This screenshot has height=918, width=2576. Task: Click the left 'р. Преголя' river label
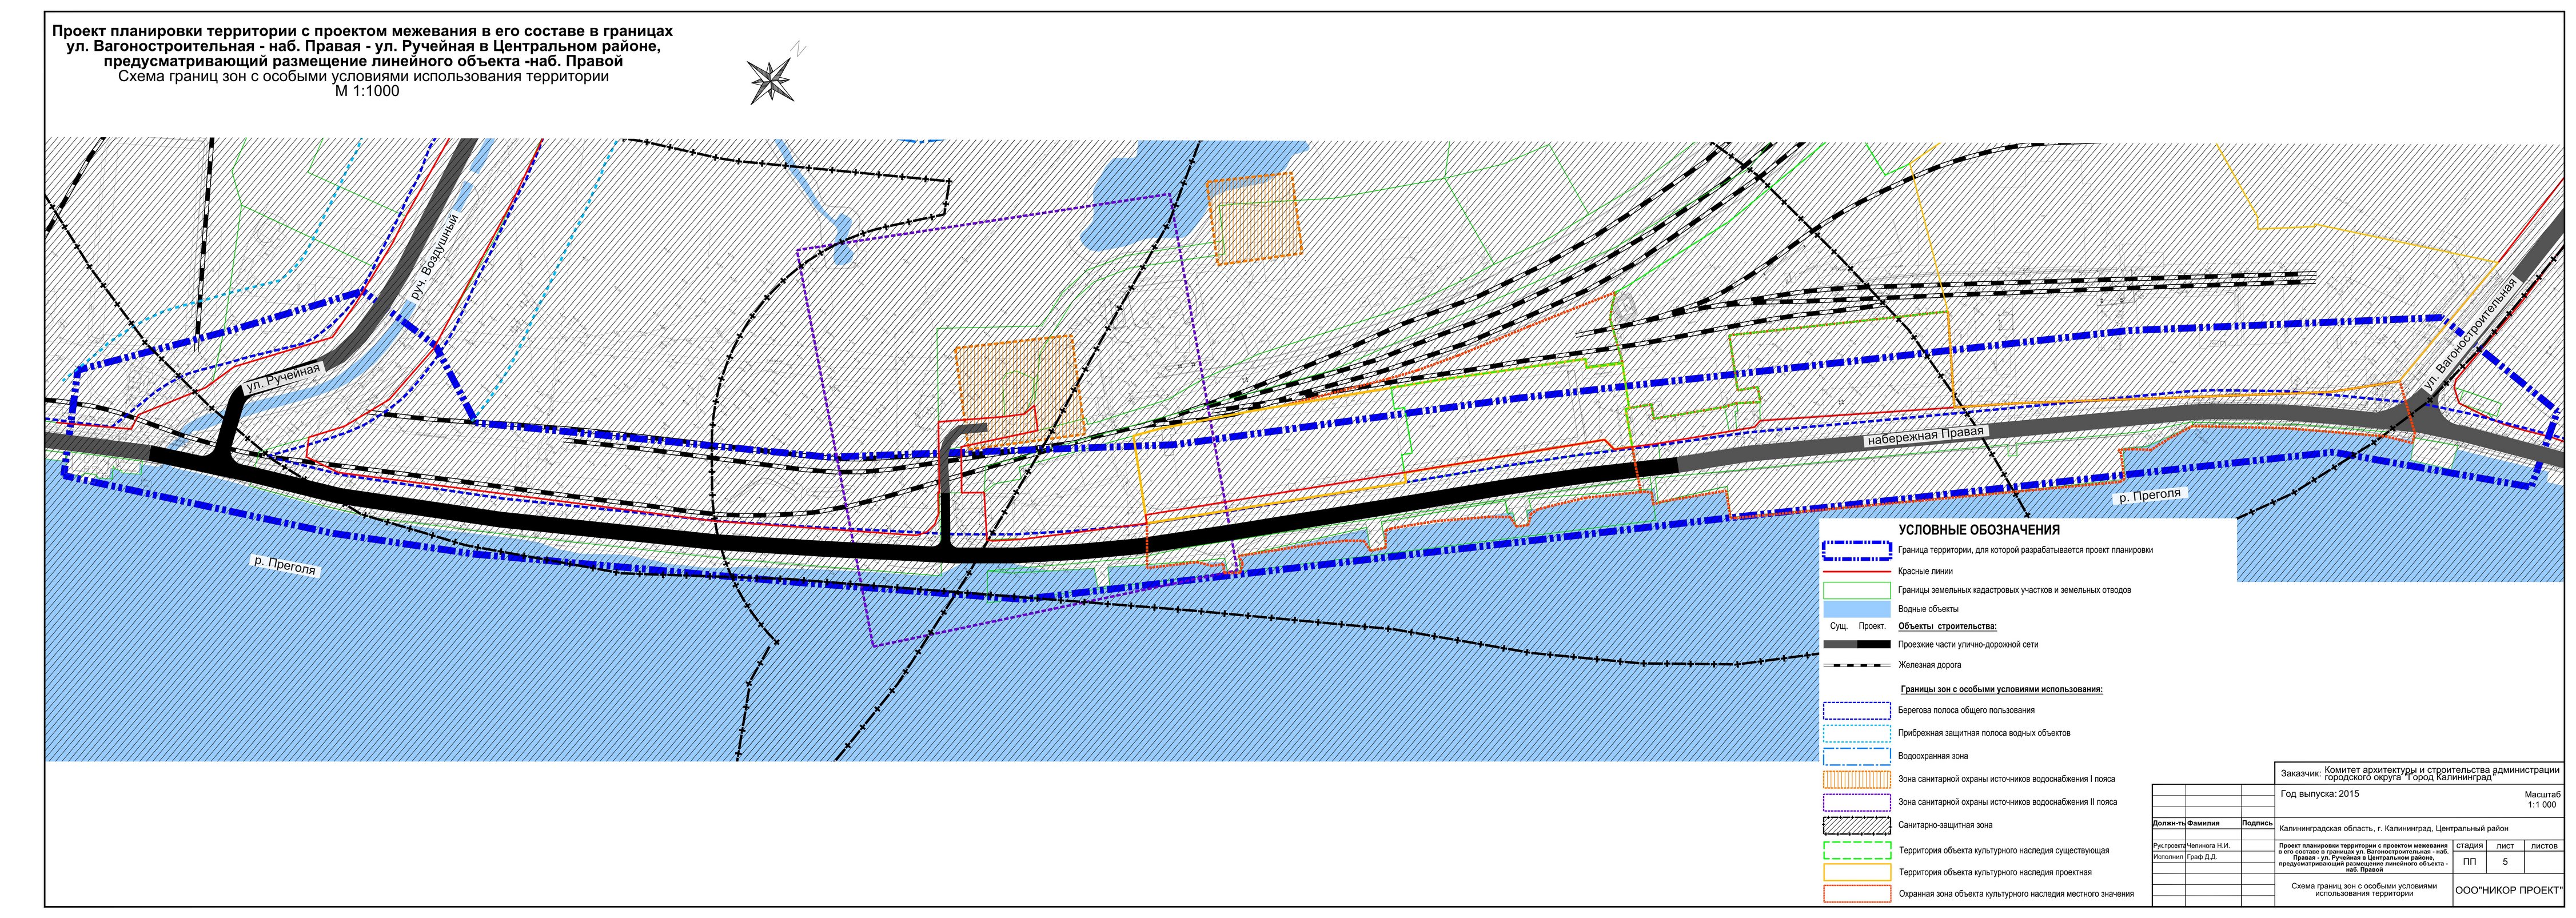(x=284, y=565)
